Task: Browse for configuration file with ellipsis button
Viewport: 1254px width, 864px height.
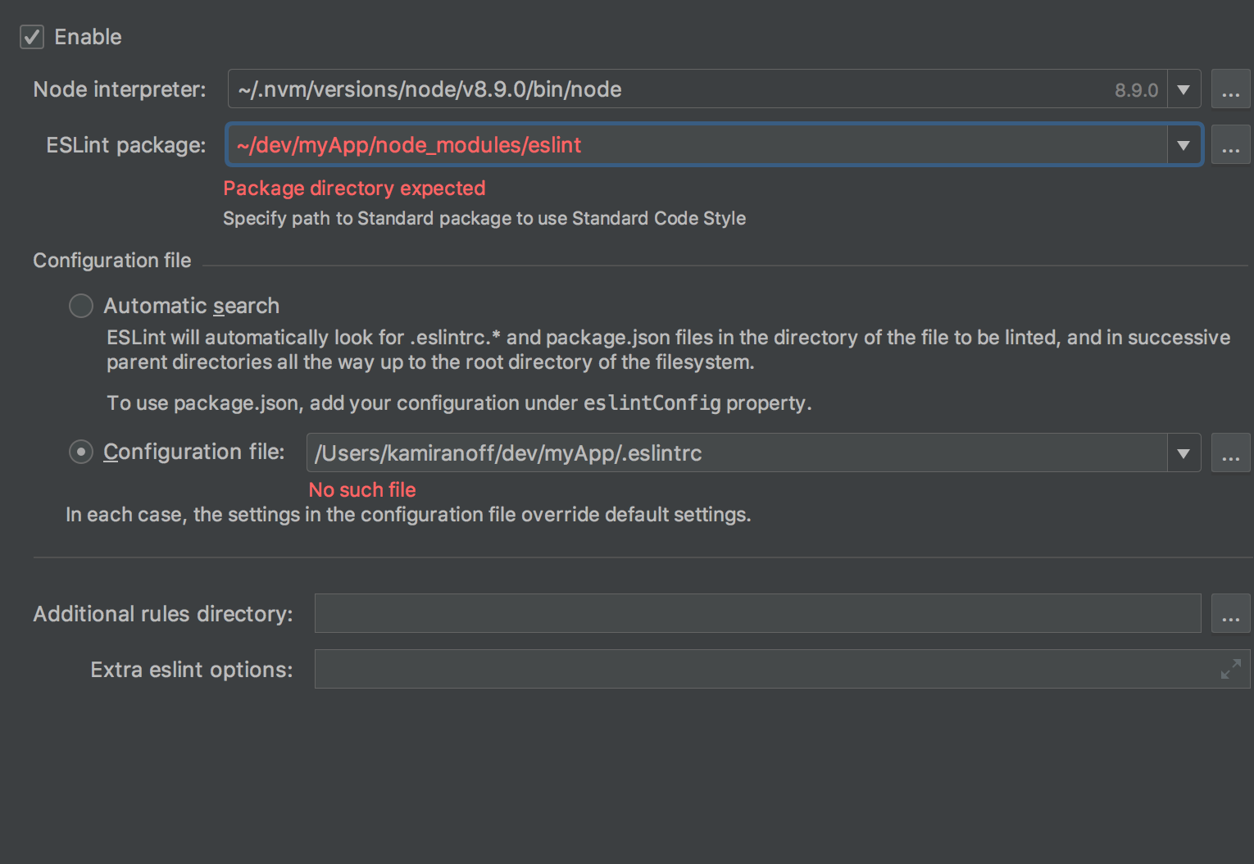Action: 1231,453
